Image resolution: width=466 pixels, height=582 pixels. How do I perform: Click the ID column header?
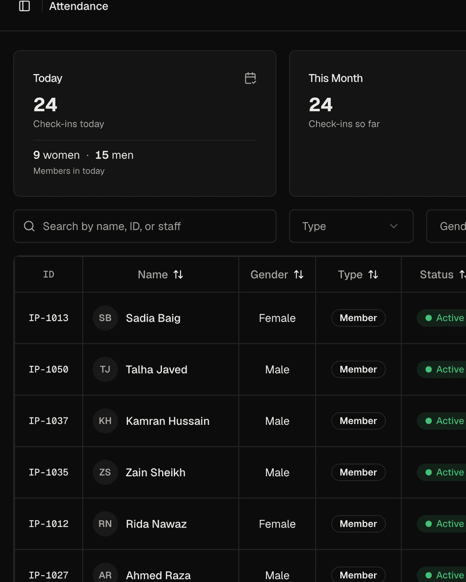49,275
